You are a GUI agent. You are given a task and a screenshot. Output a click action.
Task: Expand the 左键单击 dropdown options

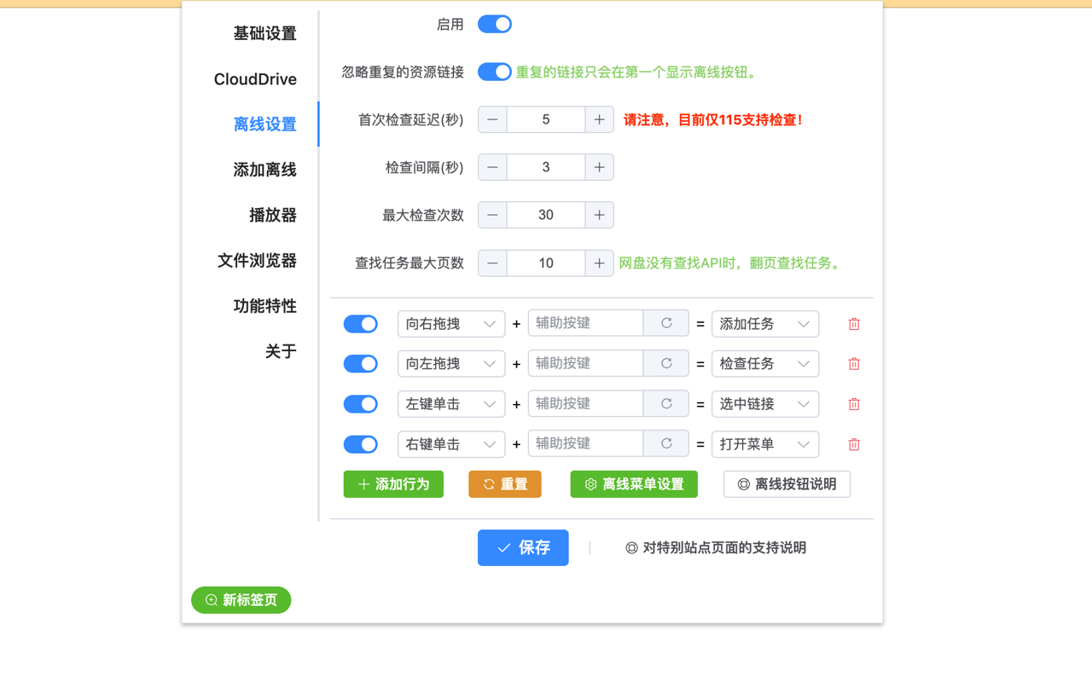[451, 403]
